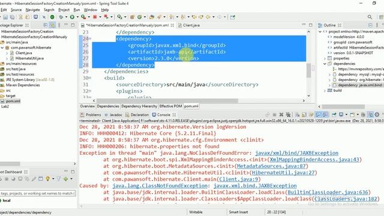
Task: Click the Boot Dashboard tag filter field
Action: 38,193
